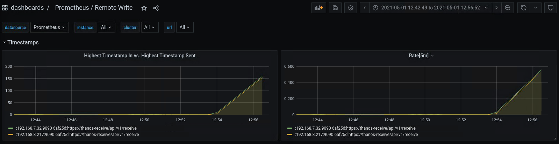The height and width of the screenshot is (144, 559).
Task: Save the dashboard using the floppy disk icon
Action: pos(335,8)
